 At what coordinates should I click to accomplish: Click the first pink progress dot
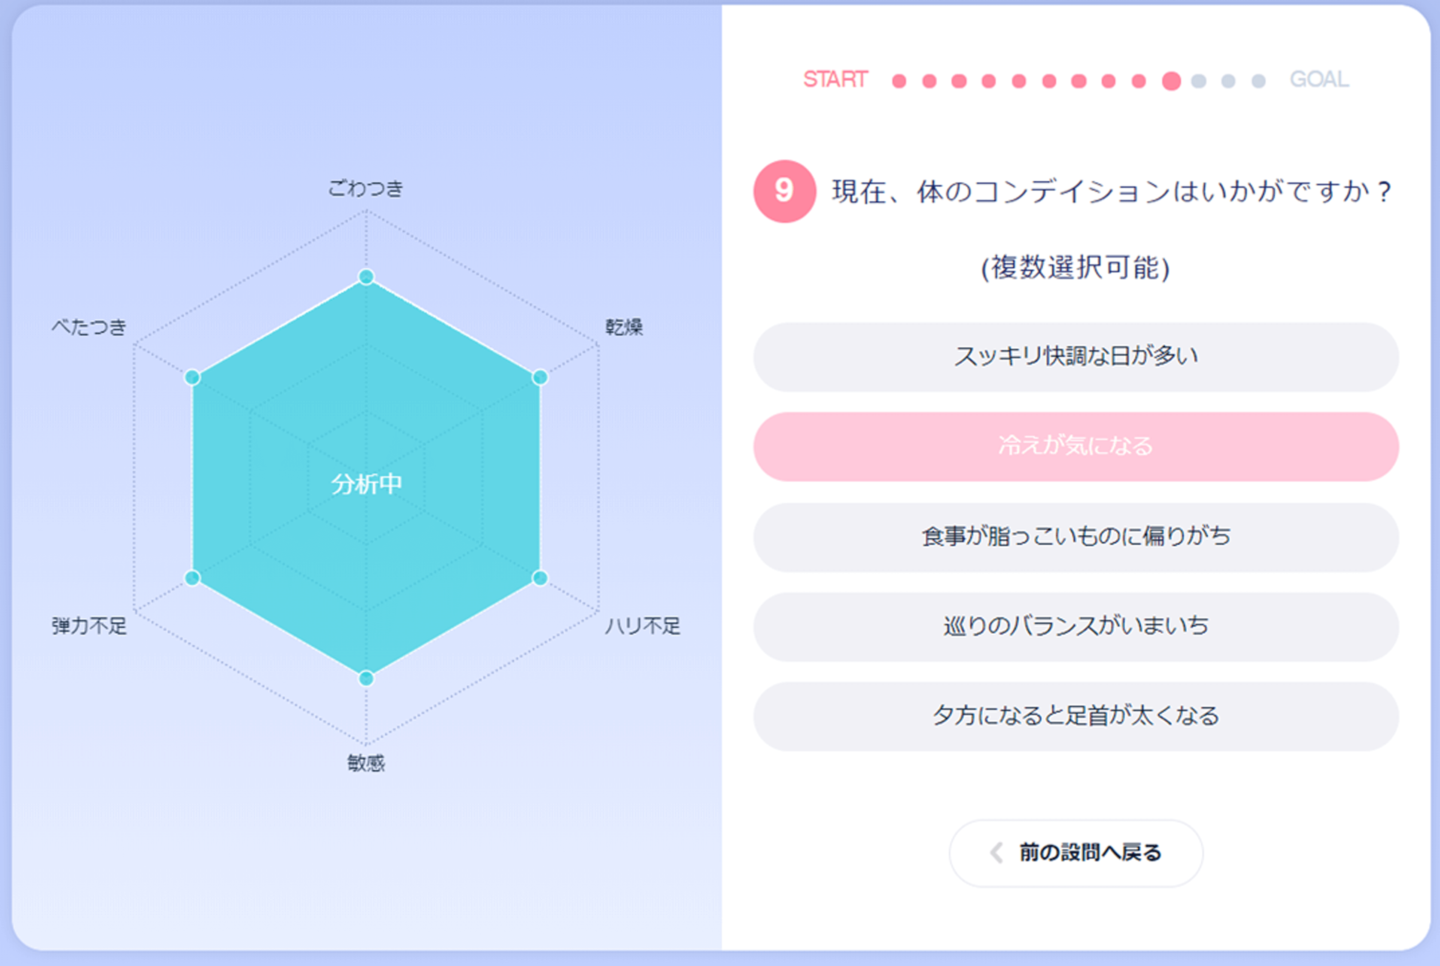coord(899,81)
